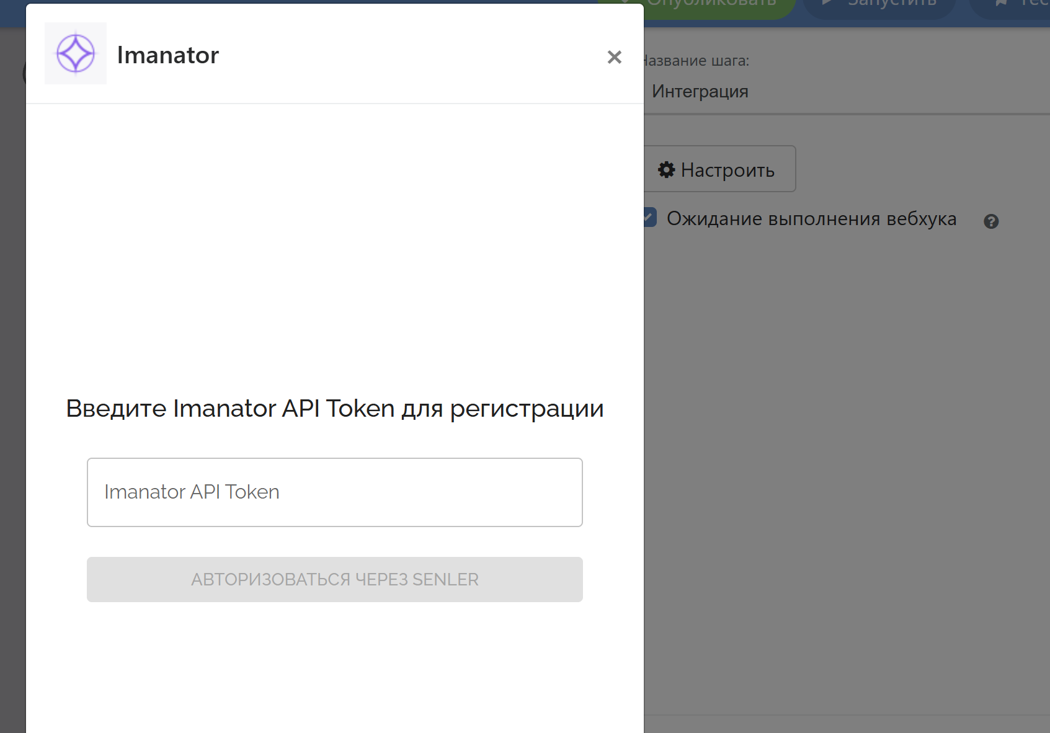Close the Imanator dialog with the X
The image size is (1050, 733).
click(x=614, y=57)
